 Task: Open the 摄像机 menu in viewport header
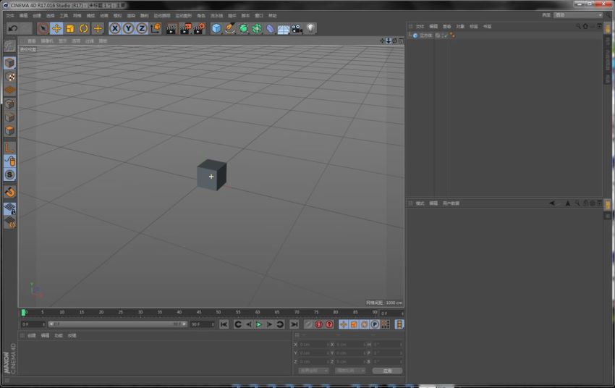[47, 41]
